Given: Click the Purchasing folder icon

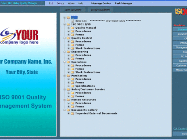Looking at the screenshot, I should tap(68, 76).
